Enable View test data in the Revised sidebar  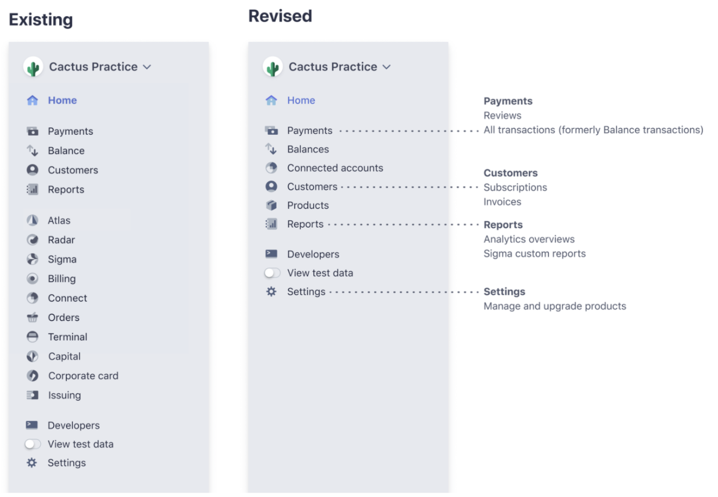coord(272,273)
